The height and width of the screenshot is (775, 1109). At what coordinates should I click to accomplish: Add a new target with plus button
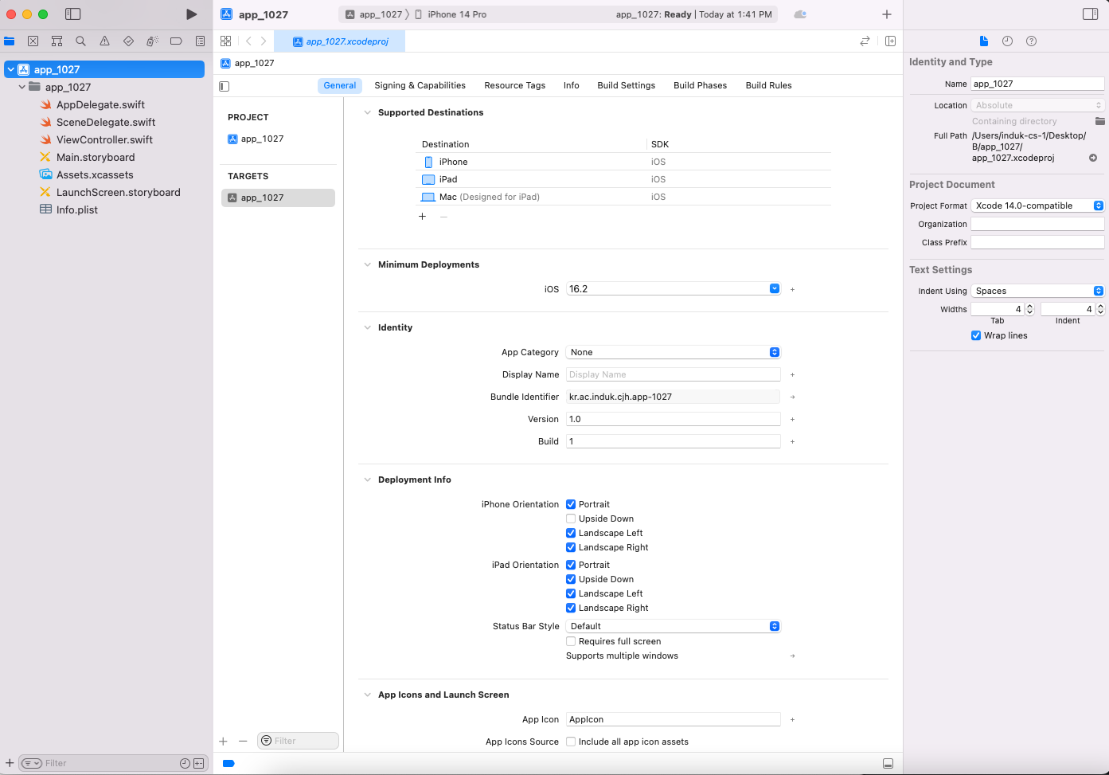pos(223,741)
